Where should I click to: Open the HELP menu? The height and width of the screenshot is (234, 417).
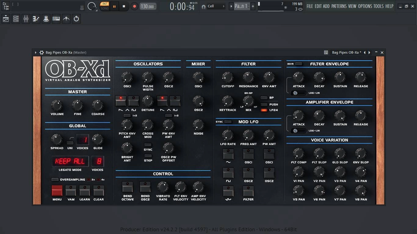(389, 6)
